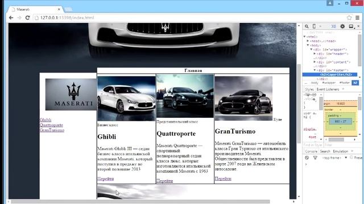Open the Quattroporte sidebar link
Screen dimensions: 364x204
click(x=51, y=125)
